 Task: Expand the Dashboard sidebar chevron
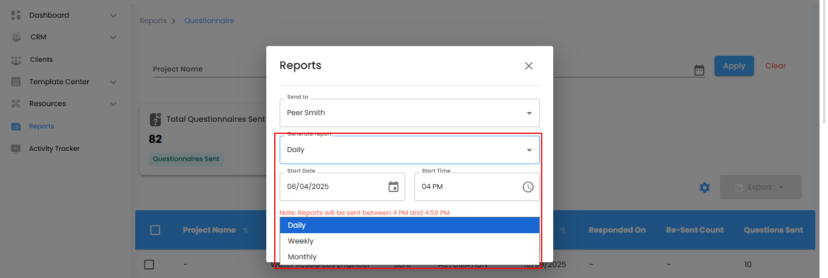[x=113, y=15]
